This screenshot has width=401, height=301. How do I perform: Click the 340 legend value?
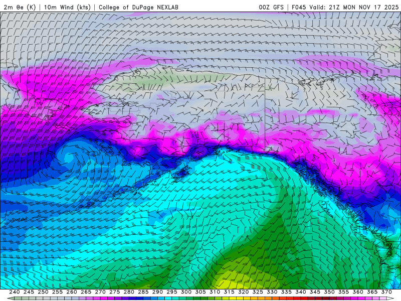coord(301,292)
